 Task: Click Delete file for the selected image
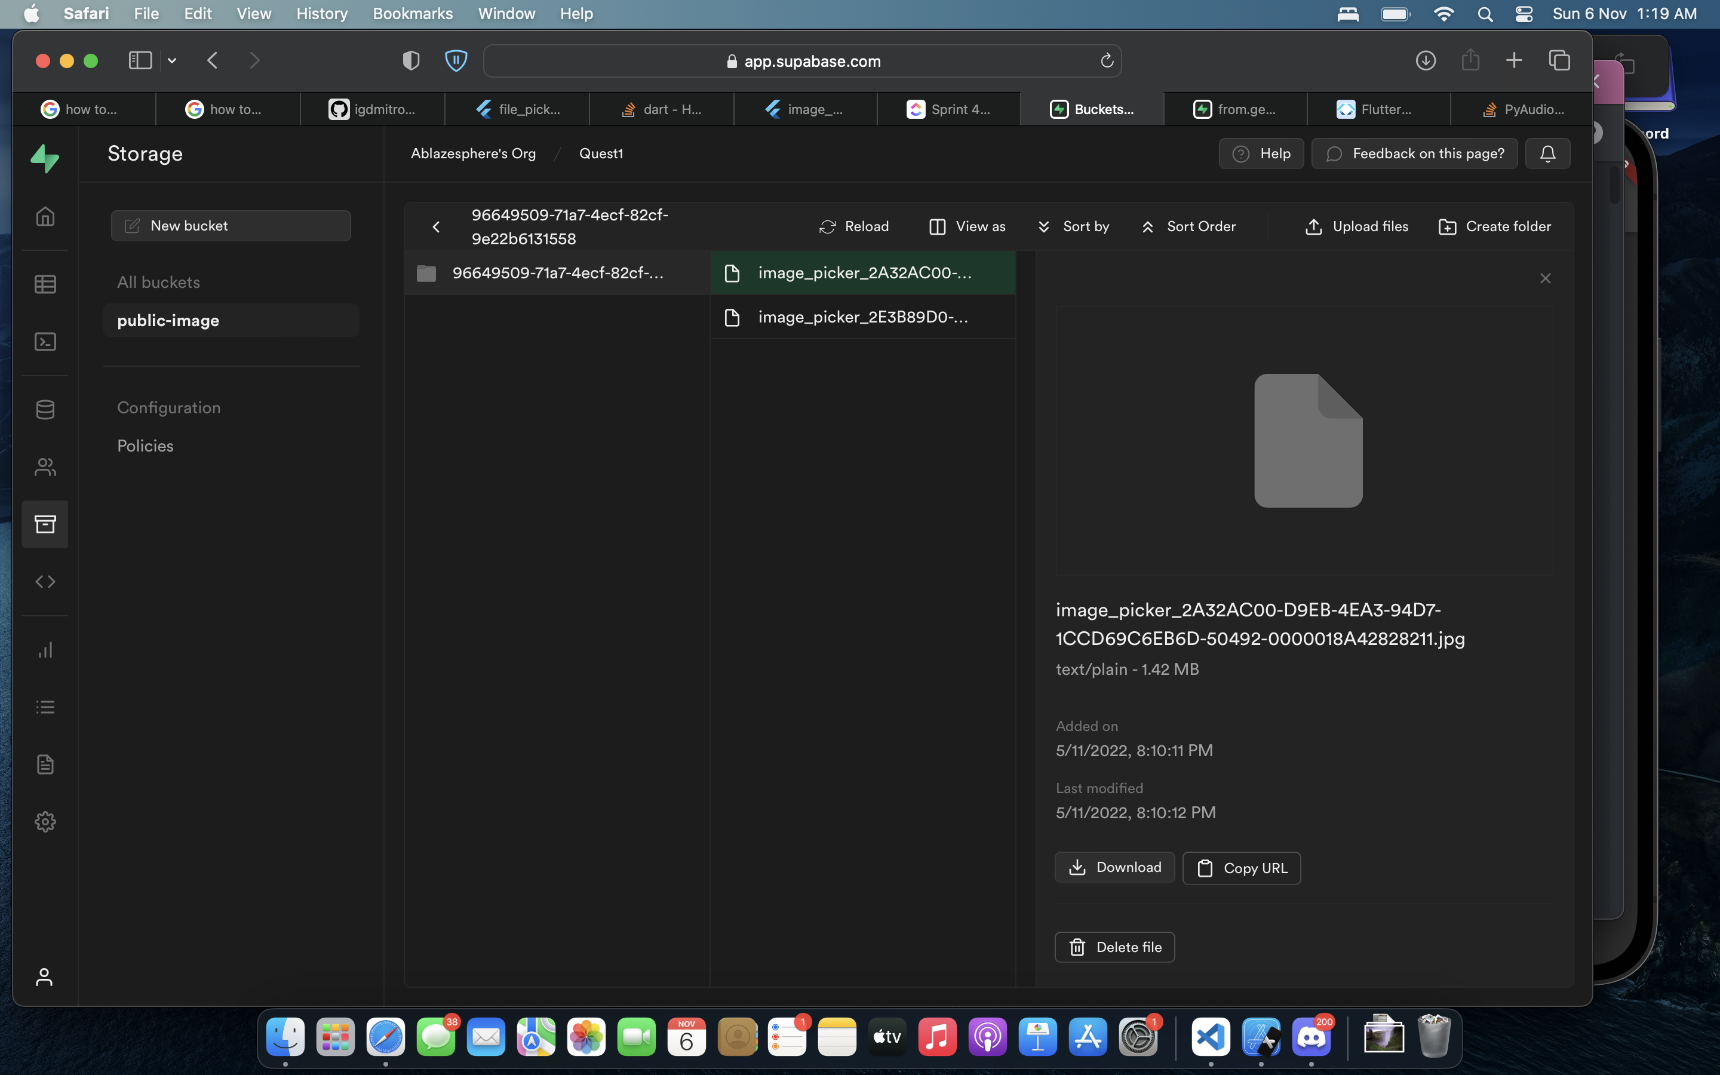coord(1114,947)
